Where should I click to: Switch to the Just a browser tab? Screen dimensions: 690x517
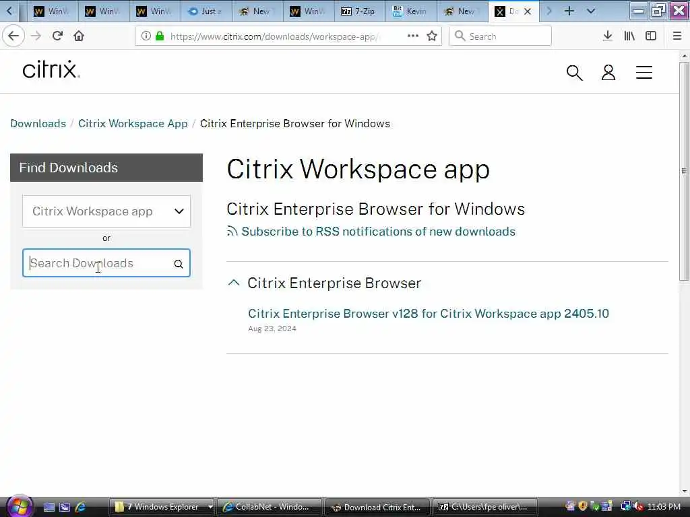tap(206, 11)
